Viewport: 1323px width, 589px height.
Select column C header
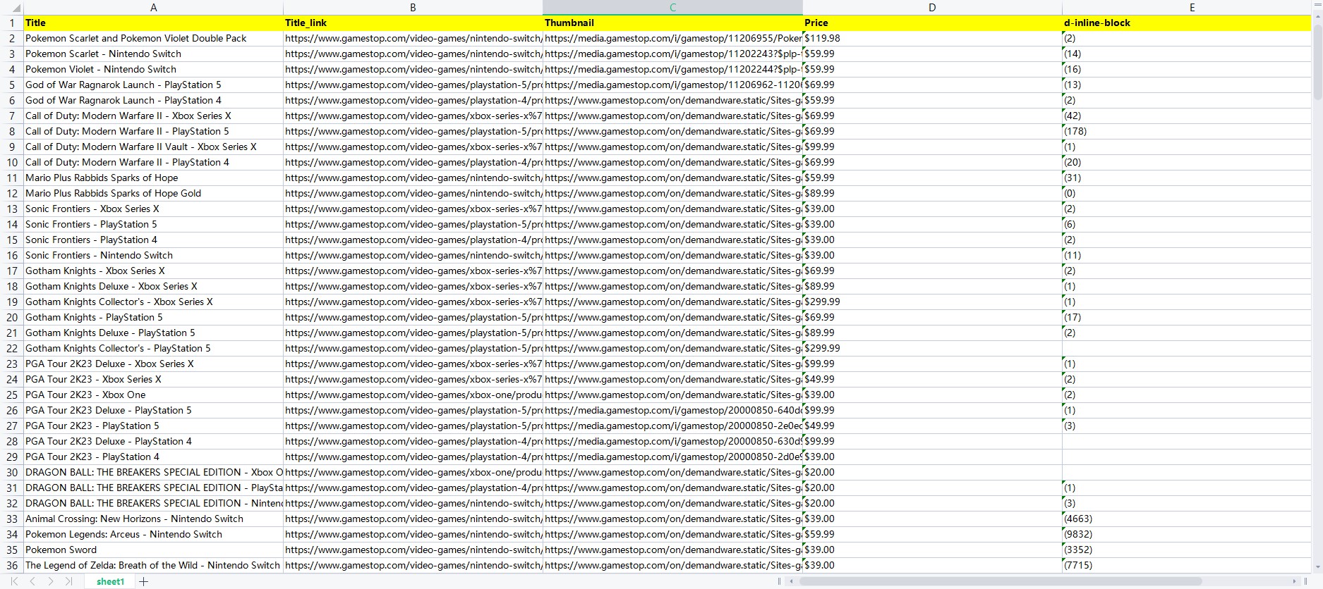(672, 8)
